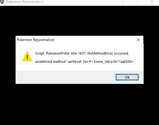Click the gray footer area left of OK

(65, 77)
